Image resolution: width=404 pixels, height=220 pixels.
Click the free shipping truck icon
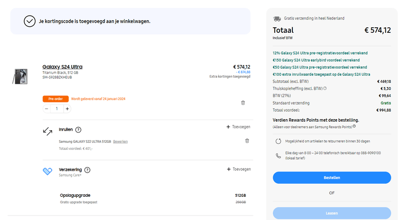pyautogui.click(x=277, y=18)
